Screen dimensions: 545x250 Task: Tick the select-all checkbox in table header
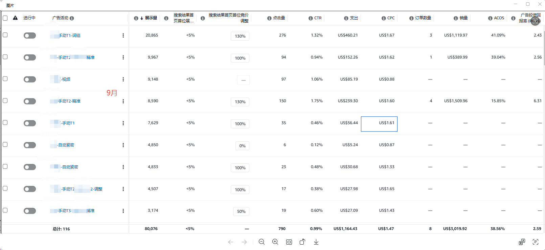[5, 18]
